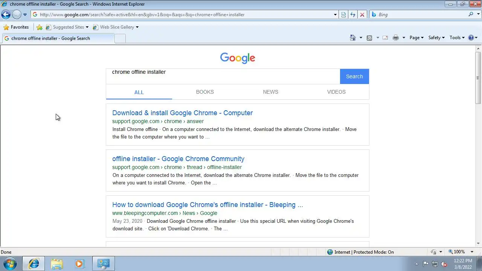Go back with the browser Back arrow
The width and height of the screenshot is (482, 271).
6,15
